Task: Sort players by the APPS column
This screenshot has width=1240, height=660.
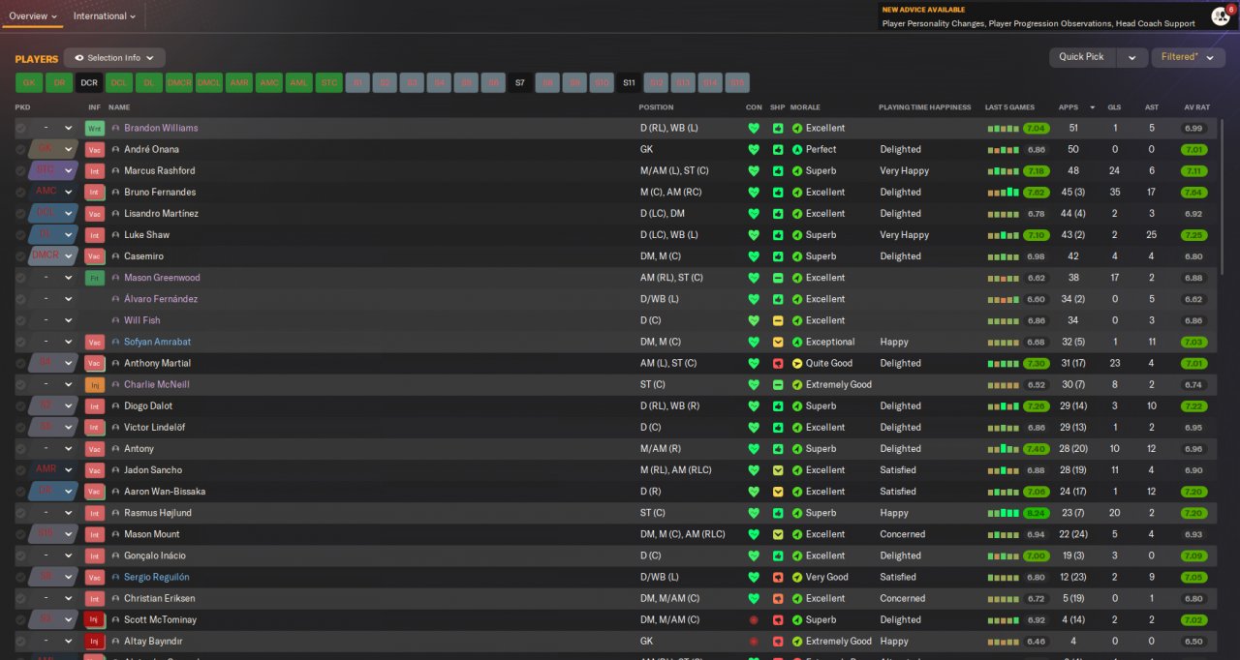Action: [1069, 107]
